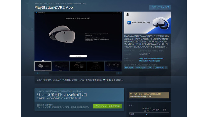This screenshot has width=208, height=117.
Task: Open the PlayStation VR2 App EULA notice
Action: point(149,95)
